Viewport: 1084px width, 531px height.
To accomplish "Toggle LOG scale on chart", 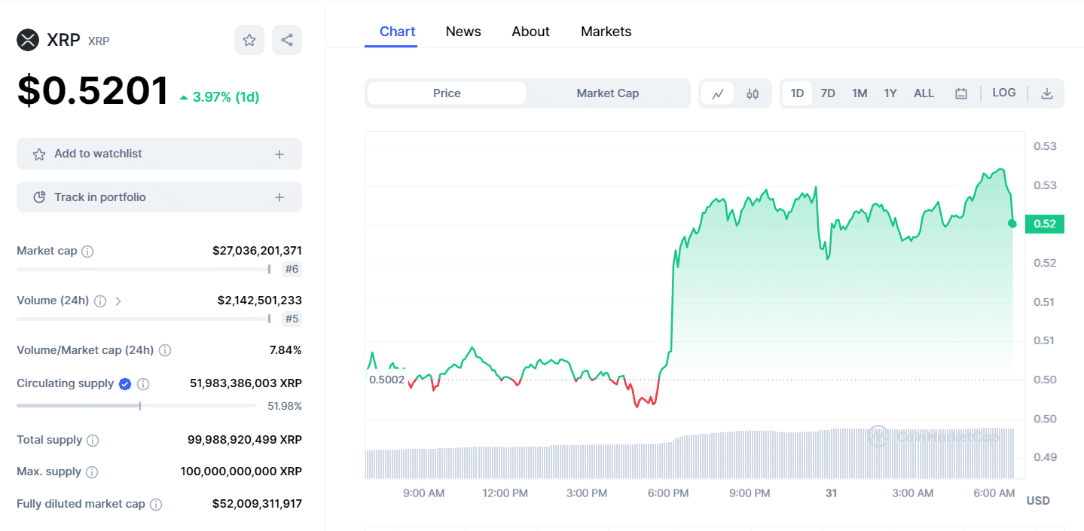I will pyautogui.click(x=1004, y=93).
